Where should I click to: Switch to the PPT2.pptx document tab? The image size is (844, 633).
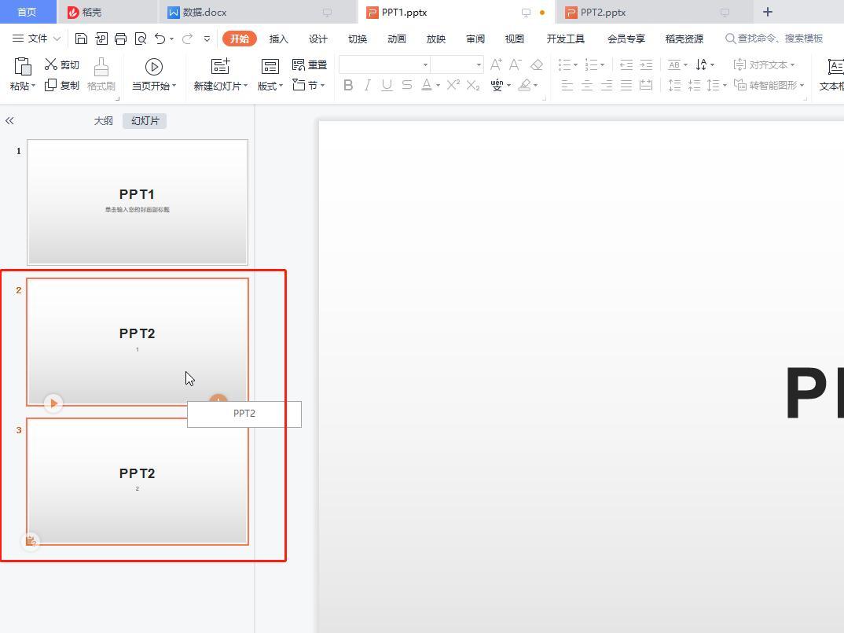(603, 12)
